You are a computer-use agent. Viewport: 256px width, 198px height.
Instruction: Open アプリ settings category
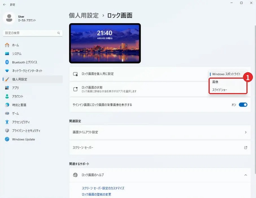33,88
